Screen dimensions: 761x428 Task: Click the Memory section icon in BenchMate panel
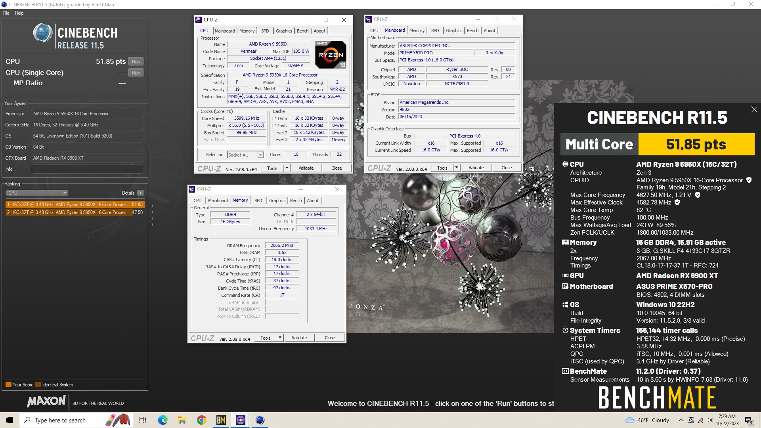pyautogui.click(x=565, y=242)
